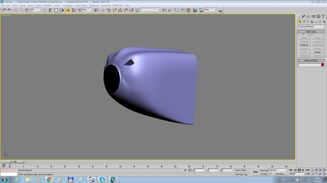Viewport: 327px width, 183px height.
Task: Open the Compound Objects category dropdown
Action: click(x=311, y=27)
